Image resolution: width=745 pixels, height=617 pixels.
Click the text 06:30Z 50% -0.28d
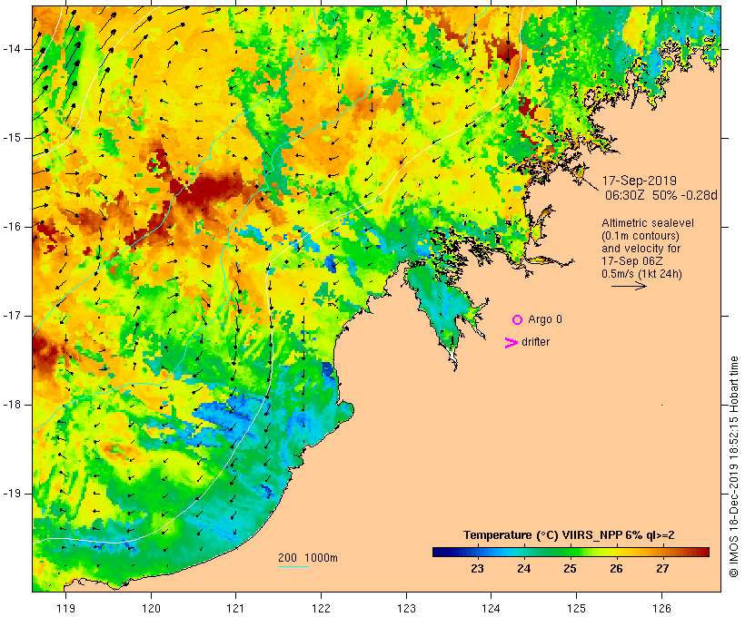pos(661,195)
